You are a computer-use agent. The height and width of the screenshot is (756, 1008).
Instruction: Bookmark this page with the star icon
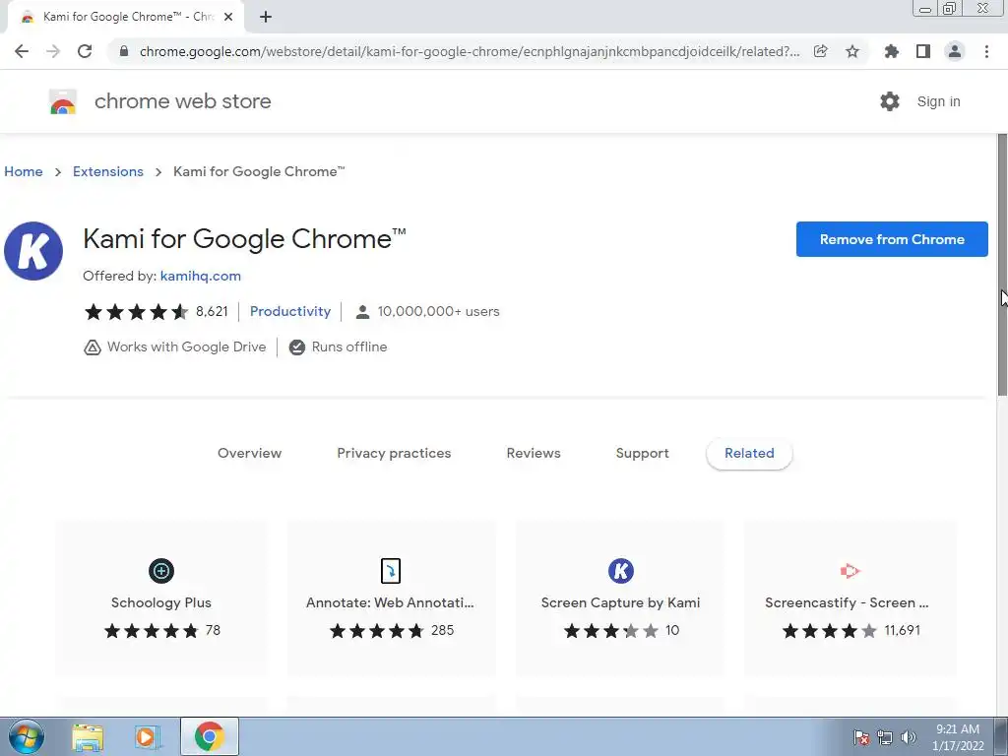[x=852, y=51]
